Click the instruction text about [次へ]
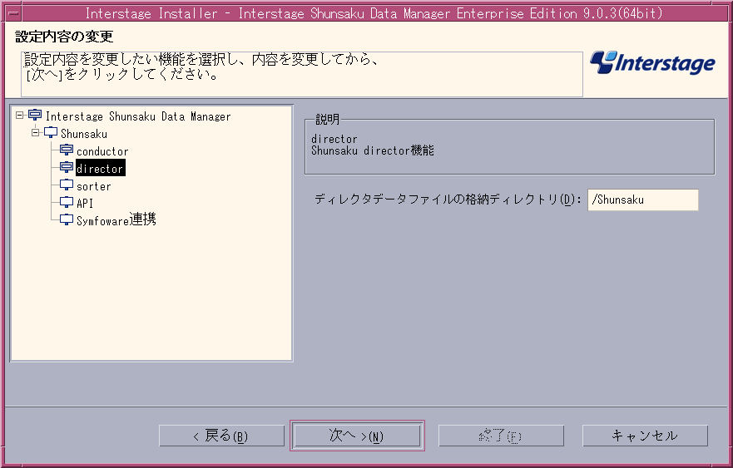This screenshot has height=468, width=733. tap(122, 74)
